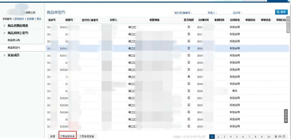Open the 商品房认购 submenu item
Image resolution: width=291 pixels, height=139 pixels.
pyautogui.click(x=14, y=40)
